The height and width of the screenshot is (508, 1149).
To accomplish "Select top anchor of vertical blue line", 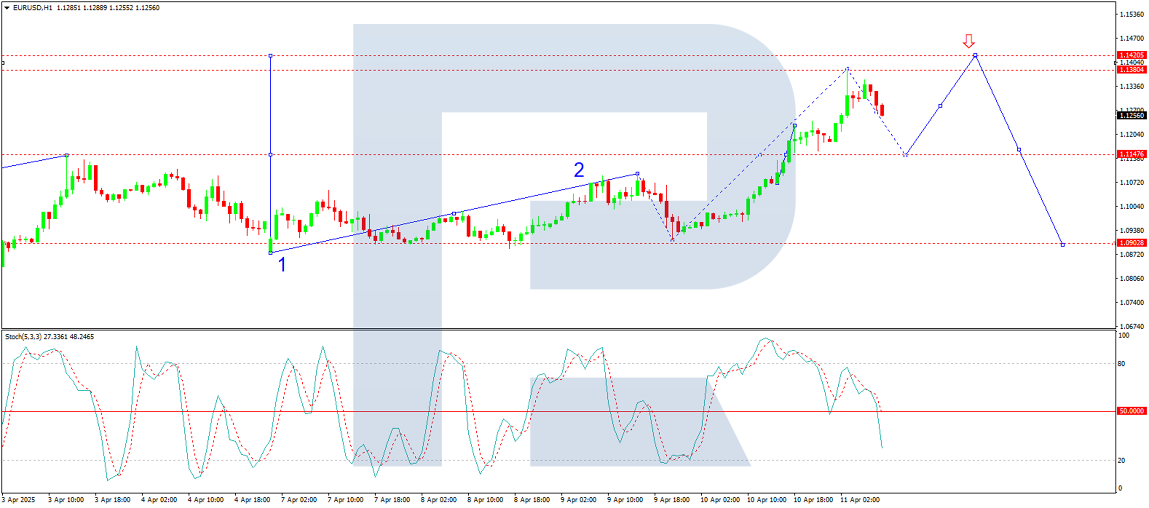I will click(271, 56).
